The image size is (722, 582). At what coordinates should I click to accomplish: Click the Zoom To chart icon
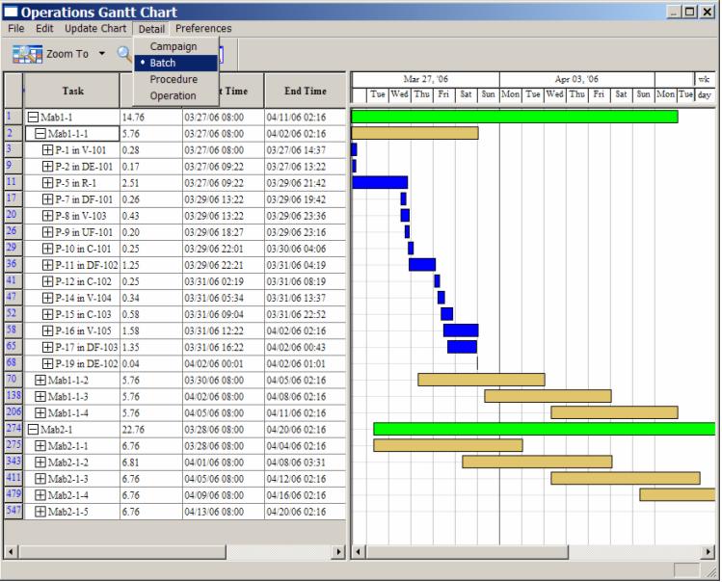pyautogui.click(x=27, y=54)
